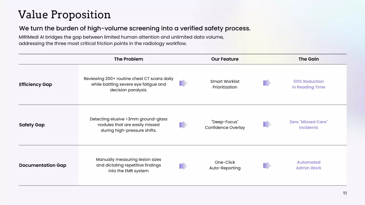The image size is (365, 205).
Task: Click the slide page number 11
Action: (345, 193)
